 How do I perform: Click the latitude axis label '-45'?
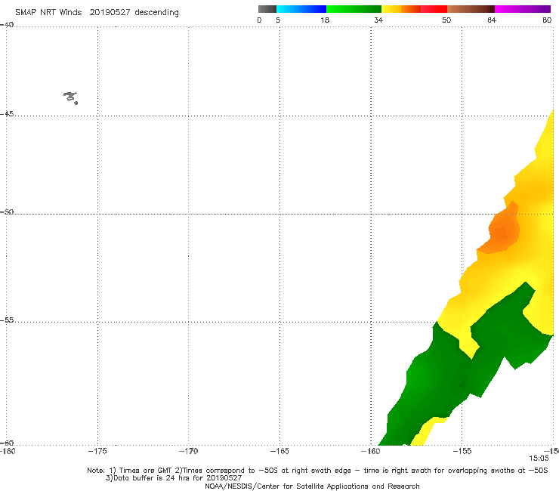coord(7,114)
